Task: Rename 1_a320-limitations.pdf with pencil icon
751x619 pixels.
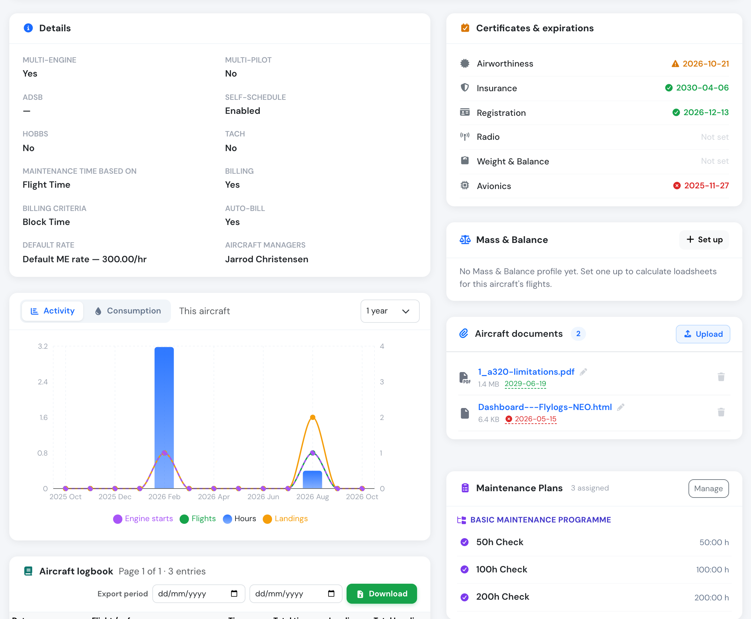Action: point(583,372)
